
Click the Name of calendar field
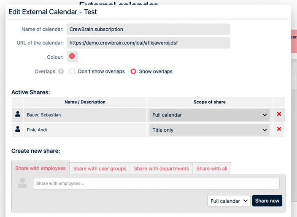point(148,29)
